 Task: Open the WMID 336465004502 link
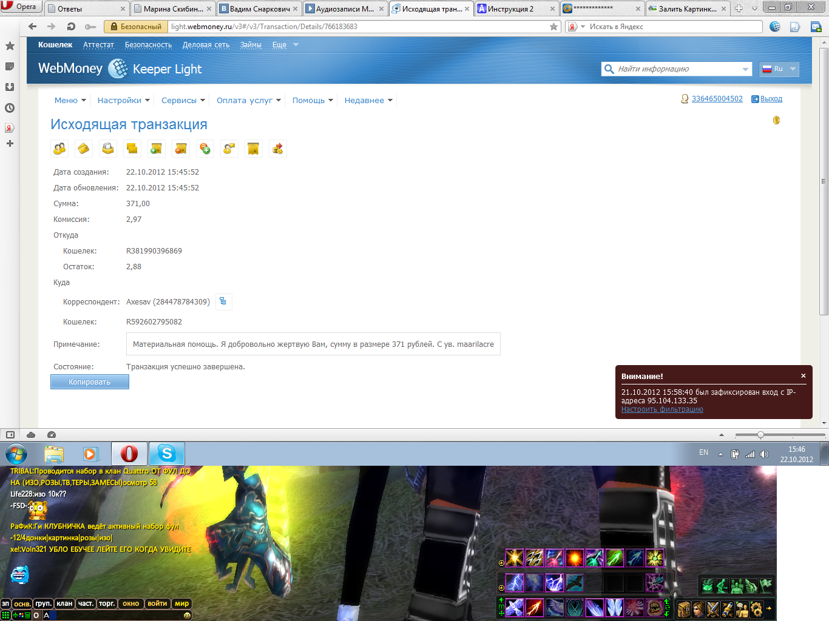(x=717, y=99)
